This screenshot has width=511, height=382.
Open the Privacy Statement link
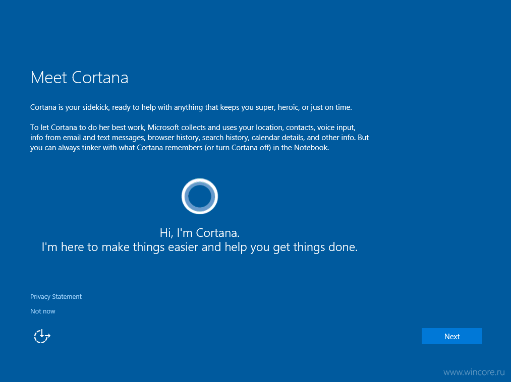point(55,297)
